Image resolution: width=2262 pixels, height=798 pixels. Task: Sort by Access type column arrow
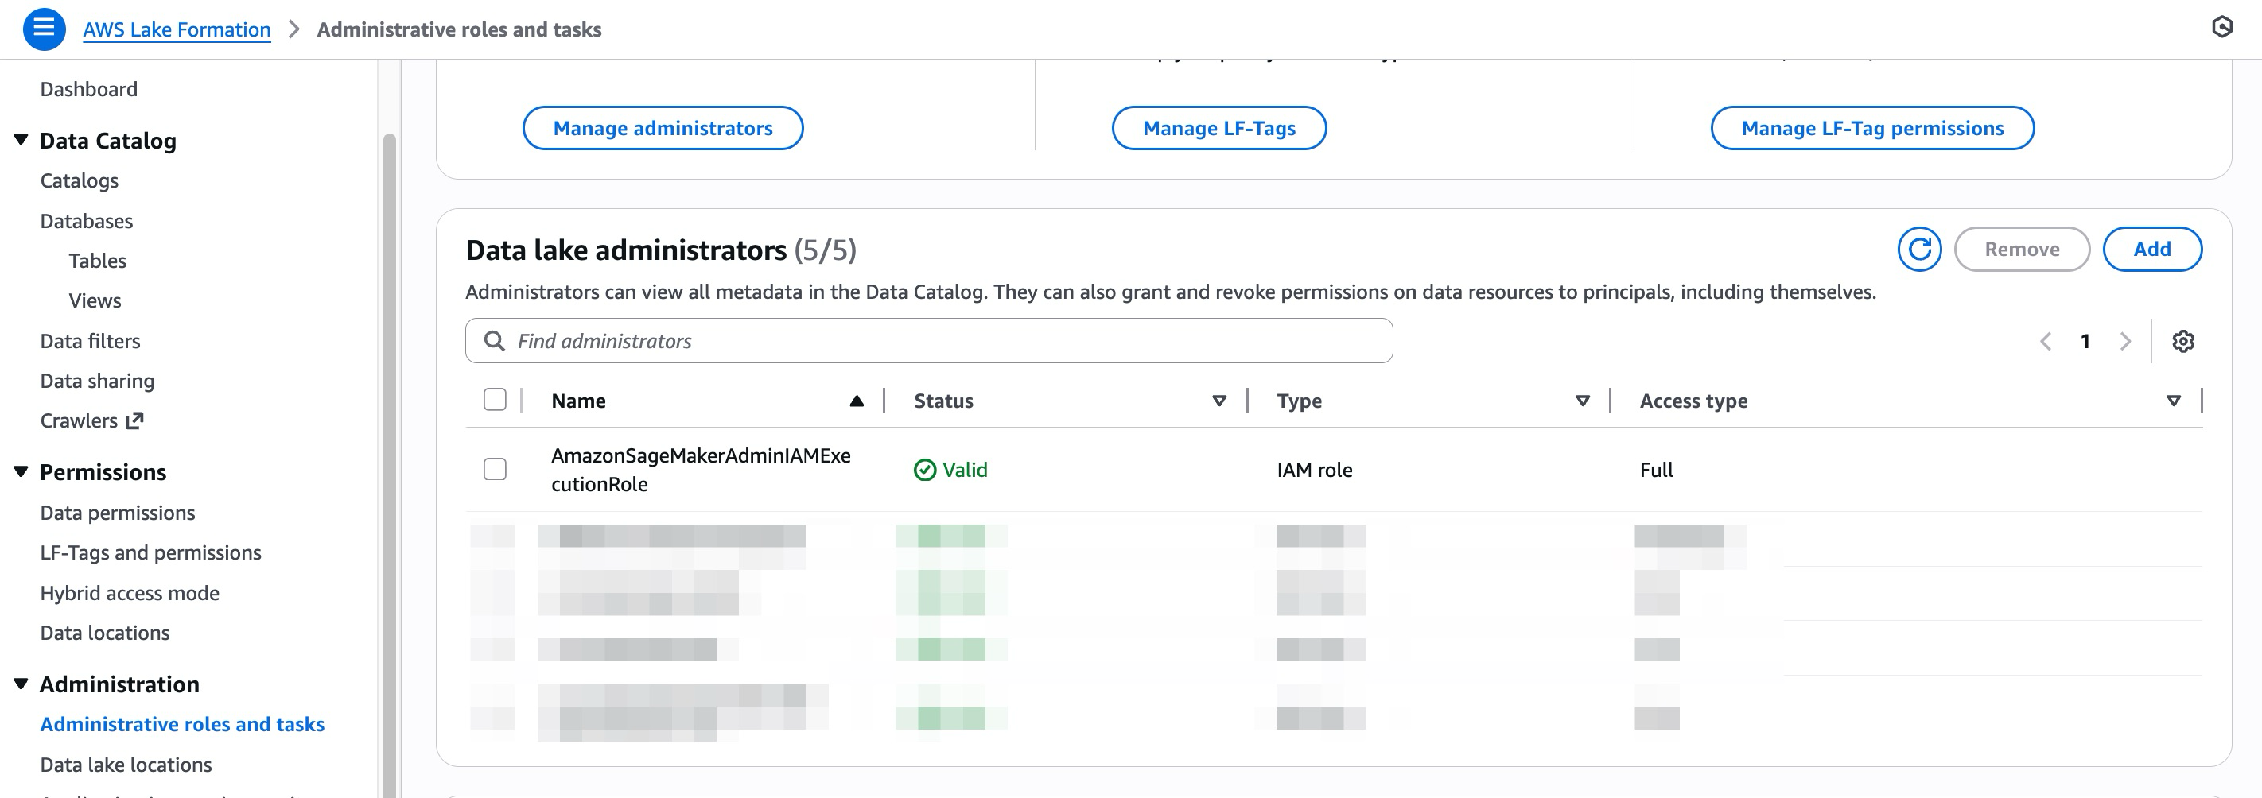(2173, 401)
